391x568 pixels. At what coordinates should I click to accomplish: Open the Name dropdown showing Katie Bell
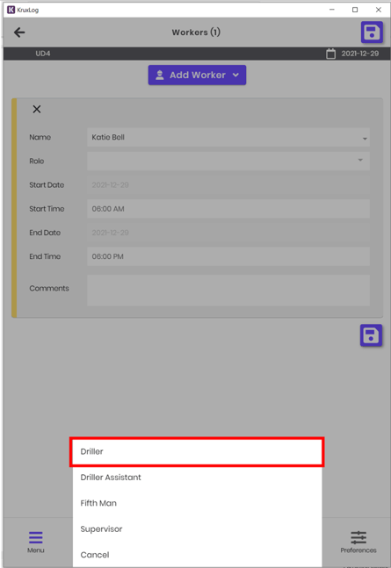[228, 137]
